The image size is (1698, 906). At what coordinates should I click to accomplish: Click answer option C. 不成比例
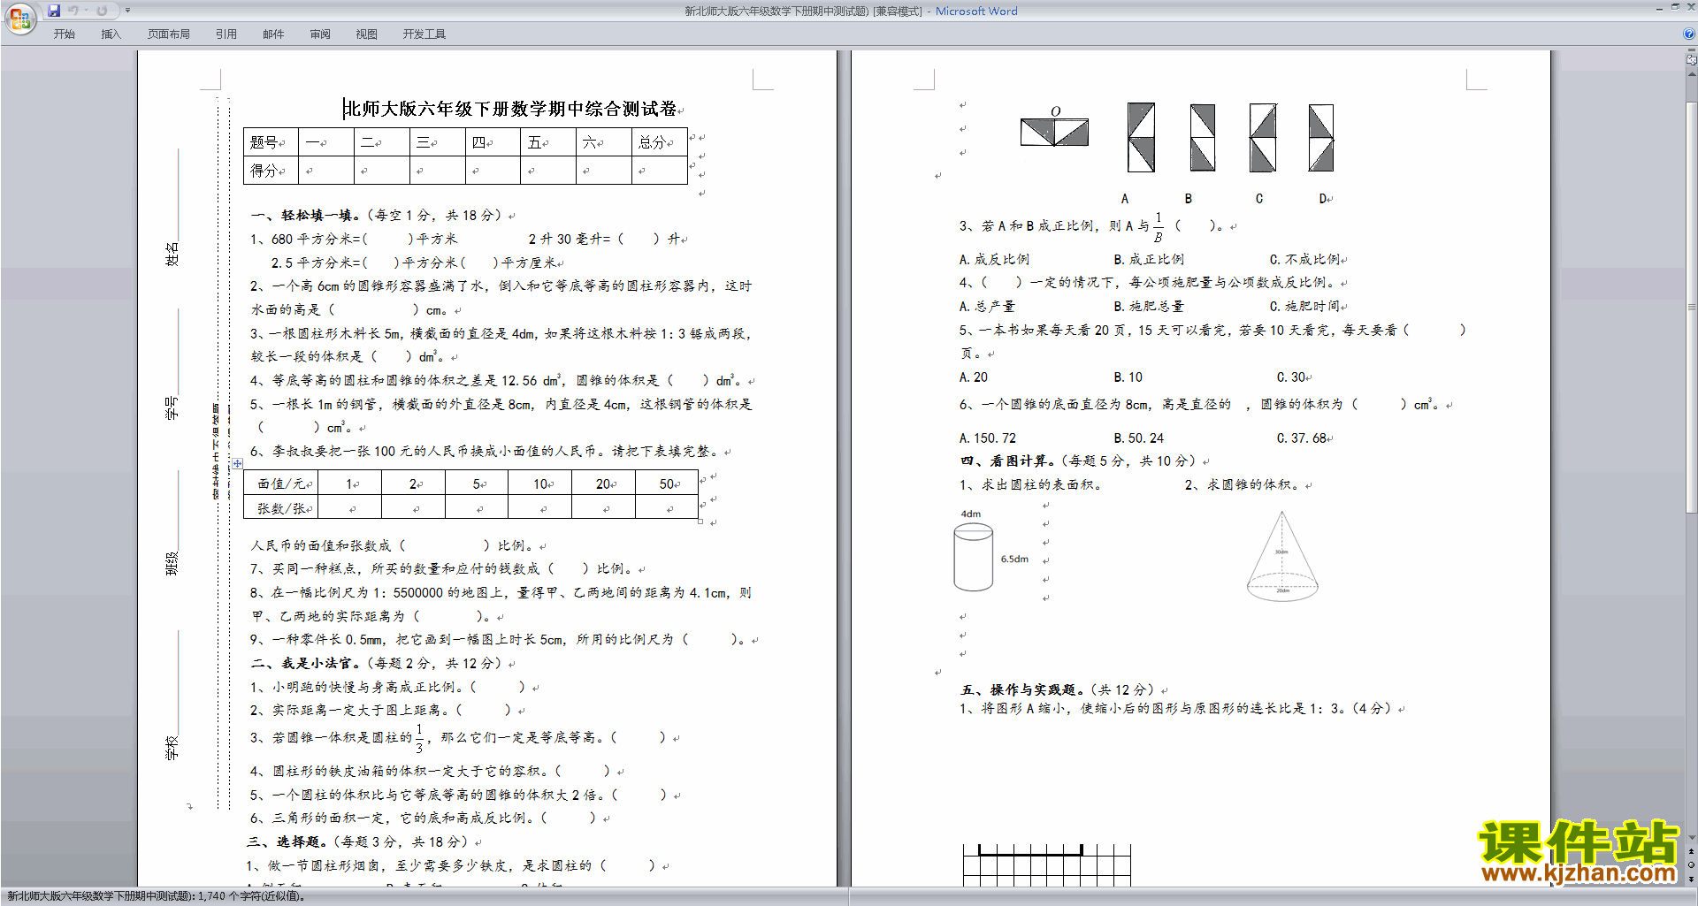coord(1305,259)
